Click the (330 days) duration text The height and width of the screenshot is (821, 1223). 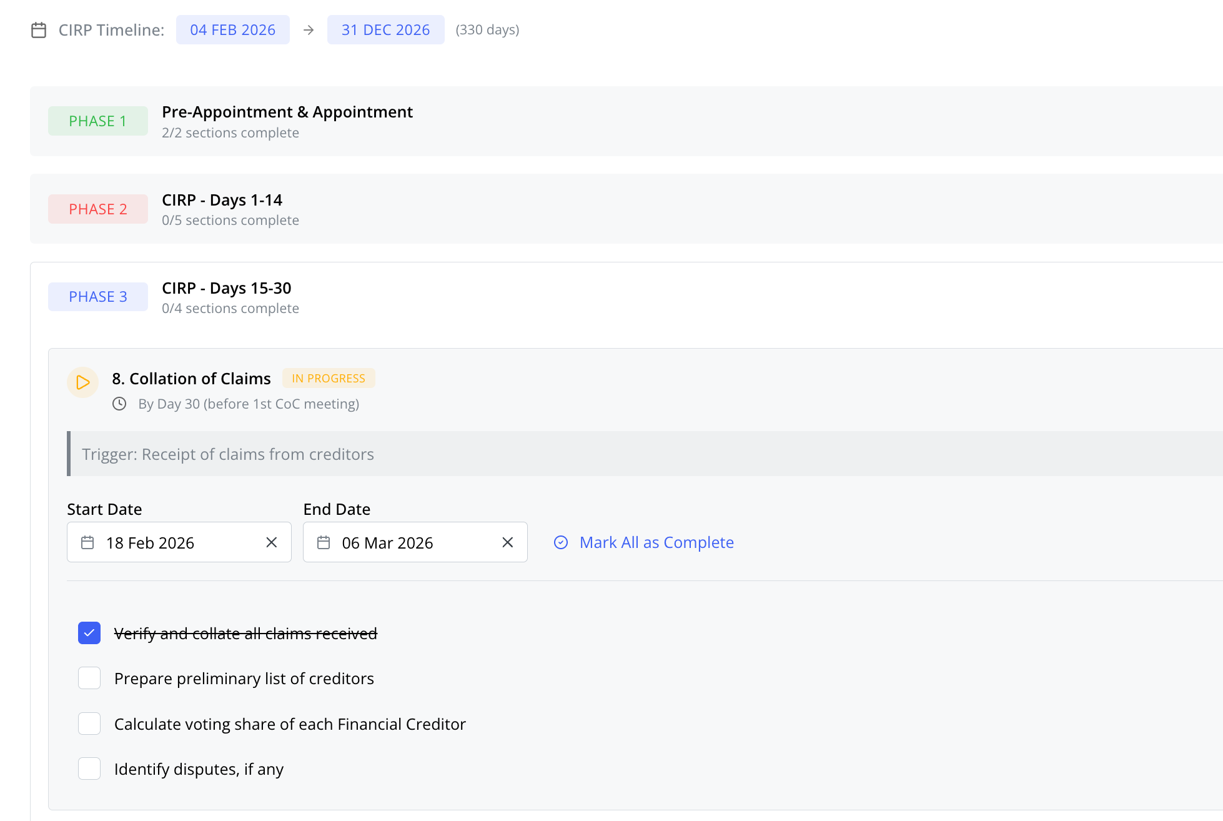click(488, 30)
